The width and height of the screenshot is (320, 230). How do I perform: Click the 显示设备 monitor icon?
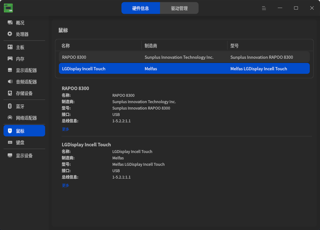pos(10,156)
